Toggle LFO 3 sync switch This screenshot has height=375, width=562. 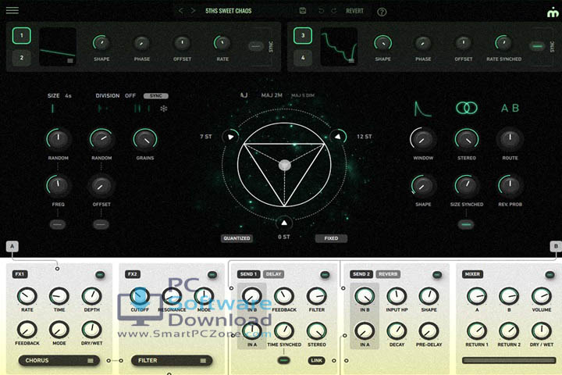(537, 46)
